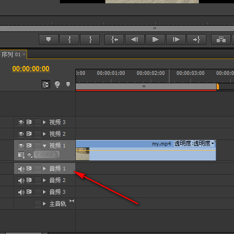Mute 音频 1 track speaker icon
This screenshot has width=234, height=234.
[21, 168]
